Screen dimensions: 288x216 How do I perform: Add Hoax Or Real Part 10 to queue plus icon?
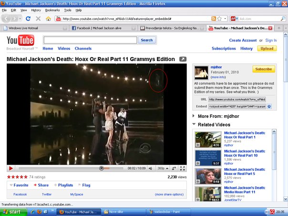tap(198, 163)
